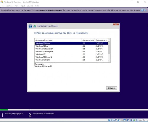148x122 pixels.
Task: Dismiss the mouse pointer integration notification
Action: (x=142, y=10)
